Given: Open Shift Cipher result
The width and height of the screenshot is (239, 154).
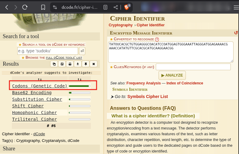Looking at the screenshot, I should 28,106.
